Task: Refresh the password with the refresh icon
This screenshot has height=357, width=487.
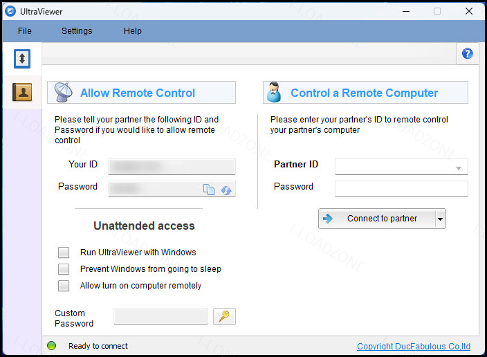Action: point(226,190)
